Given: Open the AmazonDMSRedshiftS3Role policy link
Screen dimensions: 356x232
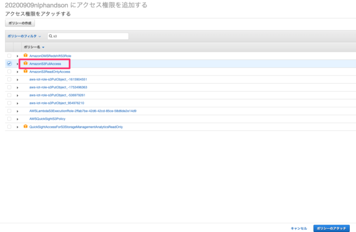Looking at the screenshot, I should point(50,56).
